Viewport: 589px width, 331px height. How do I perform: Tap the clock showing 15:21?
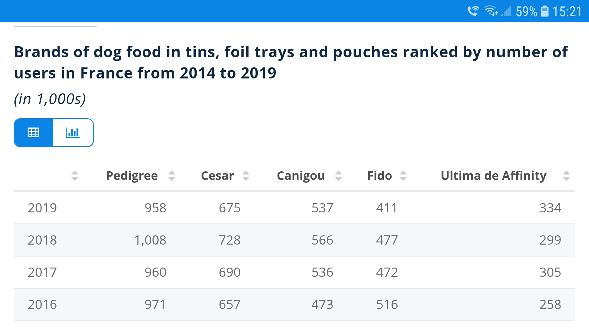point(567,12)
